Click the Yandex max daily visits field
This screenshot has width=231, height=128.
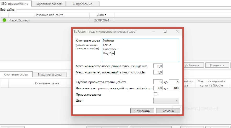coord(158,66)
